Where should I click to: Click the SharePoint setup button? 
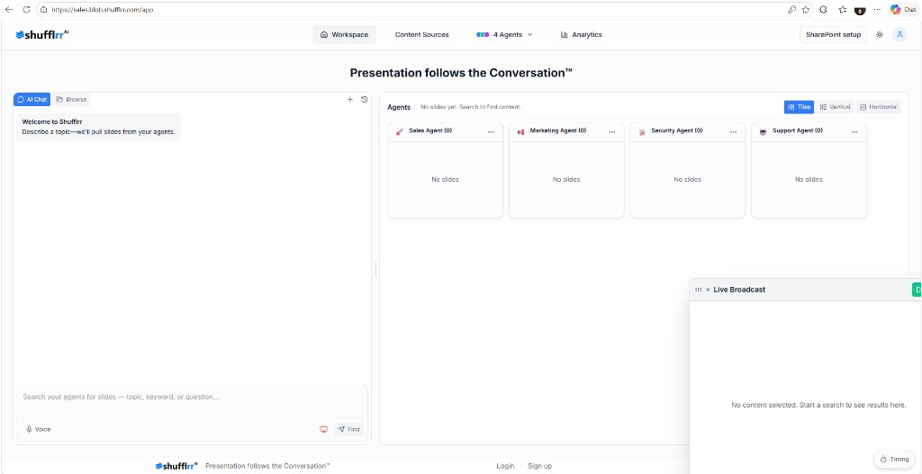(833, 35)
